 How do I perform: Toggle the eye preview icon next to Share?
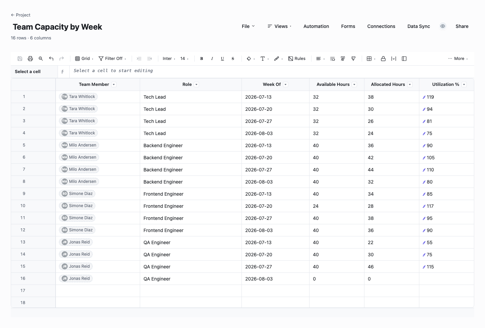tap(443, 26)
